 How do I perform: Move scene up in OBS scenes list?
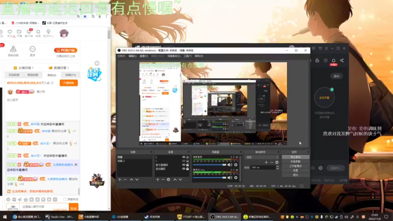(x=131, y=179)
